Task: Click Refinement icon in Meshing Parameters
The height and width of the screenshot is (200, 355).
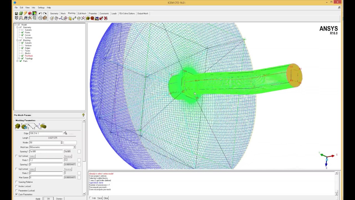Action: tap(43, 126)
